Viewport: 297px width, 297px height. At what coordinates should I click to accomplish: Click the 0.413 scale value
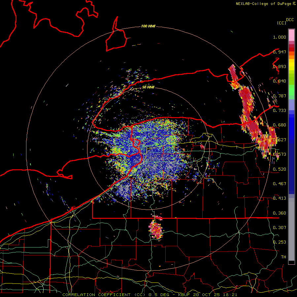click(x=280, y=198)
